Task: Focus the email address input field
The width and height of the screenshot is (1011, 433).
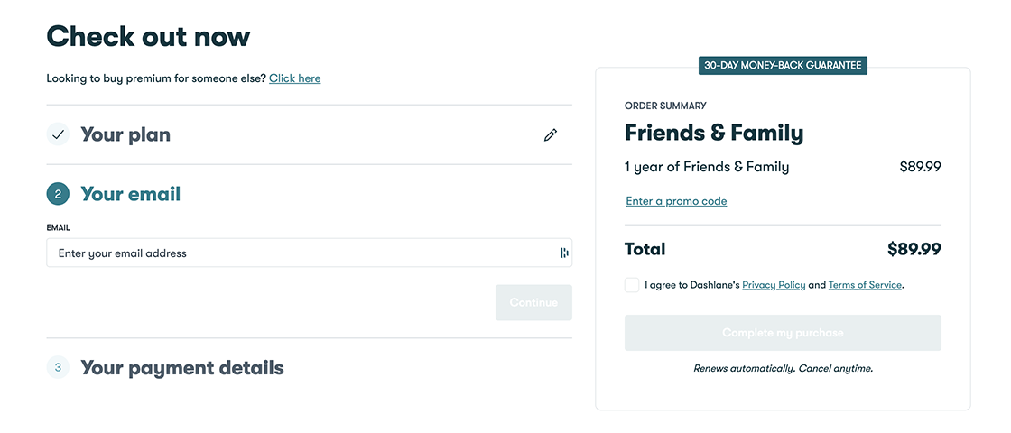Action: [298, 253]
